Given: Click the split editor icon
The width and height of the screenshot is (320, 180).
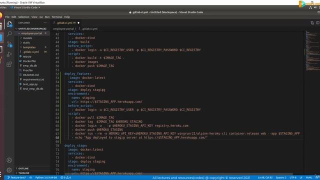Looking at the screenshot, I should pyautogui.click(x=318, y=22).
